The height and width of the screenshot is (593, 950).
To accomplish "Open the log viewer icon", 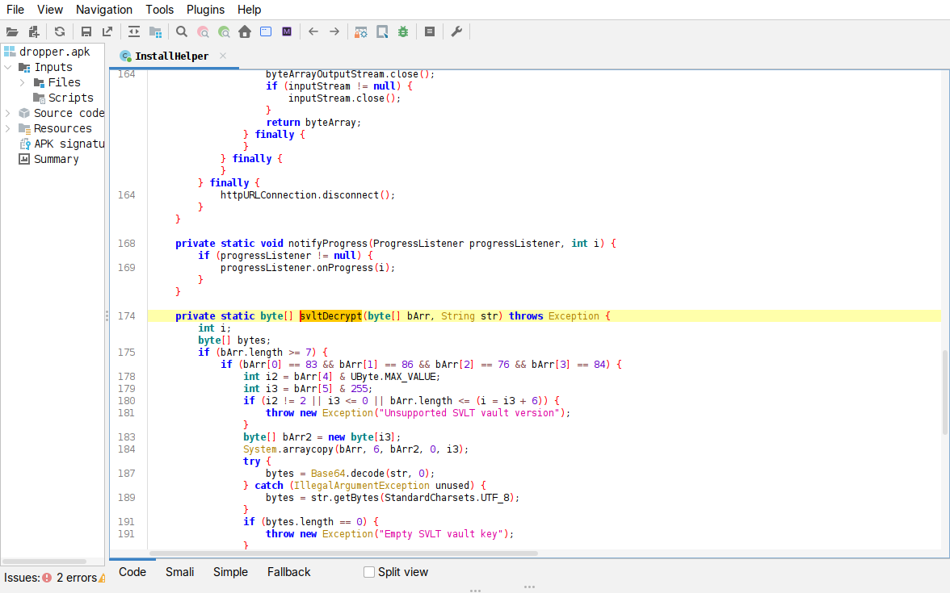I will (430, 31).
